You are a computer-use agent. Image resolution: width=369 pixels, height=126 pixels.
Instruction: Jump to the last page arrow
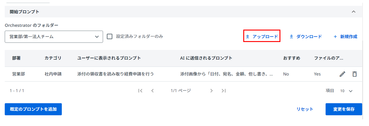coord(223,91)
